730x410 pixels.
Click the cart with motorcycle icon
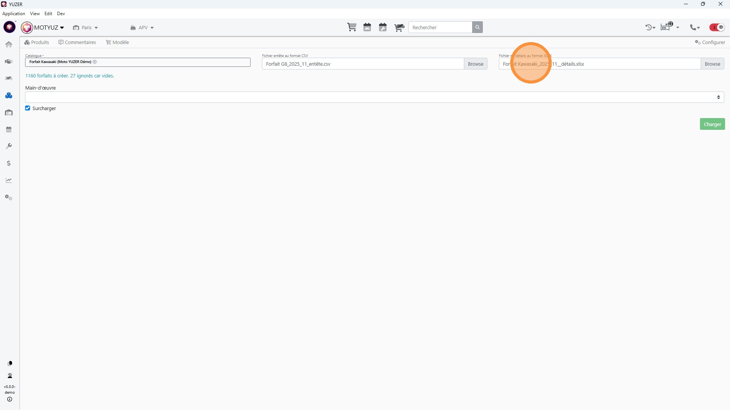399,27
